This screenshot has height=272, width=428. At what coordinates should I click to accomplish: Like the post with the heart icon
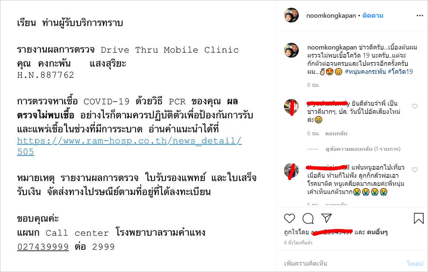click(x=290, y=218)
